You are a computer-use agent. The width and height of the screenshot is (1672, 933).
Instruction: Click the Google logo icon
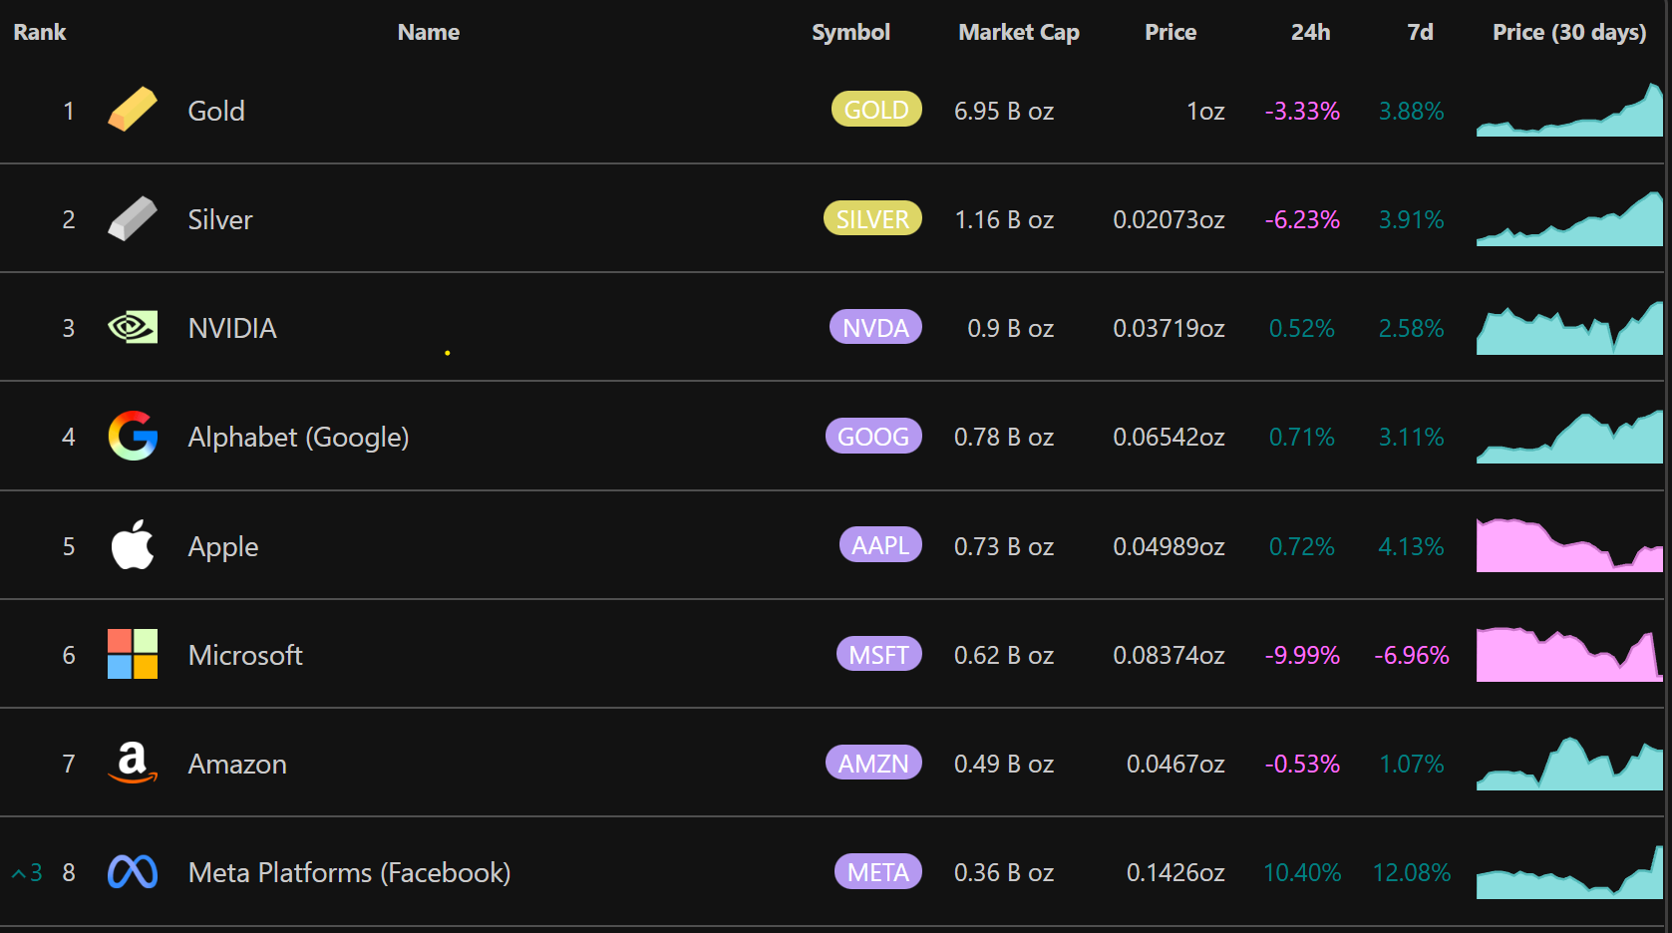click(x=133, y=436)
